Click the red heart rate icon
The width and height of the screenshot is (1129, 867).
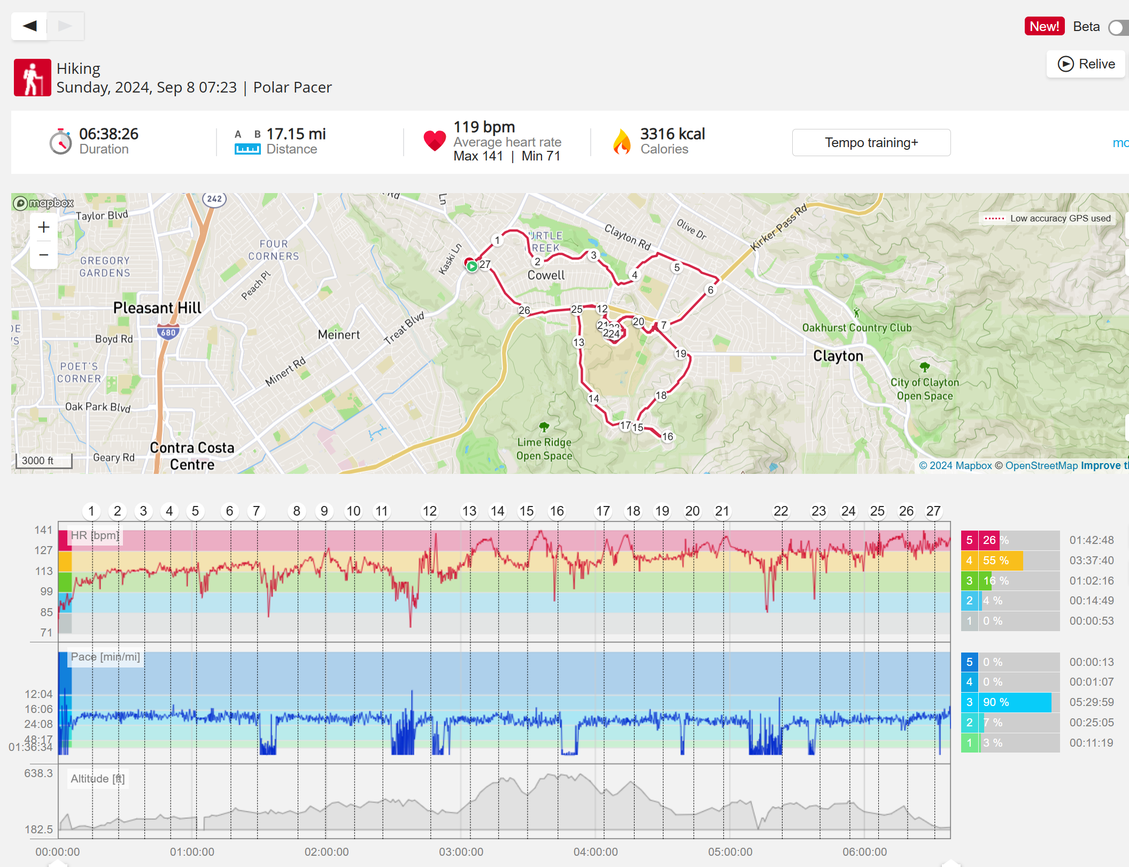pos(434,141)
